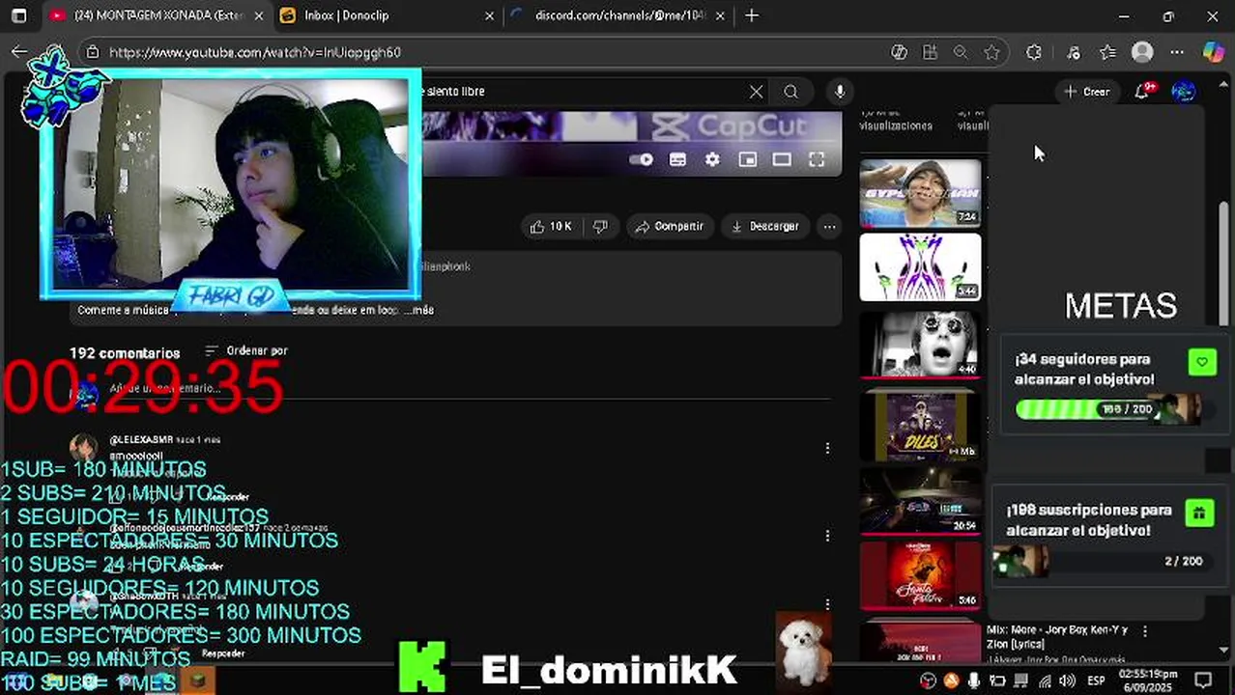The width and height of the screenshot is (1235, 695).
Task: Open the browser profile avatar
Action: point(1142,52)
